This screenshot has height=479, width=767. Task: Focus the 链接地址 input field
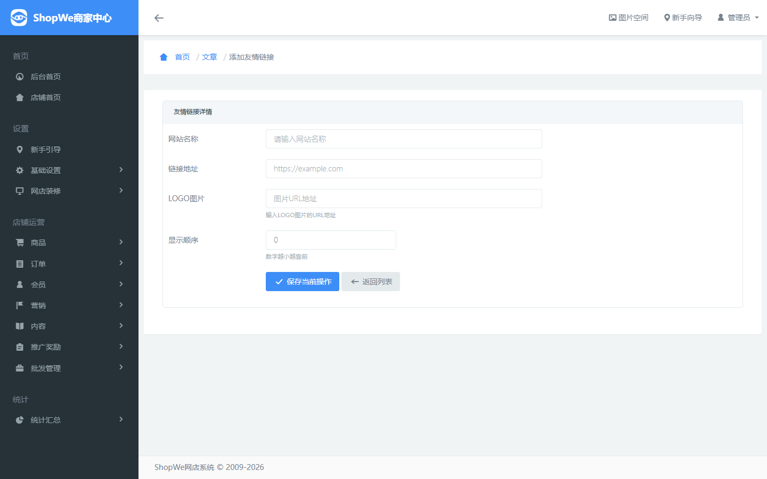click(404, 169)
